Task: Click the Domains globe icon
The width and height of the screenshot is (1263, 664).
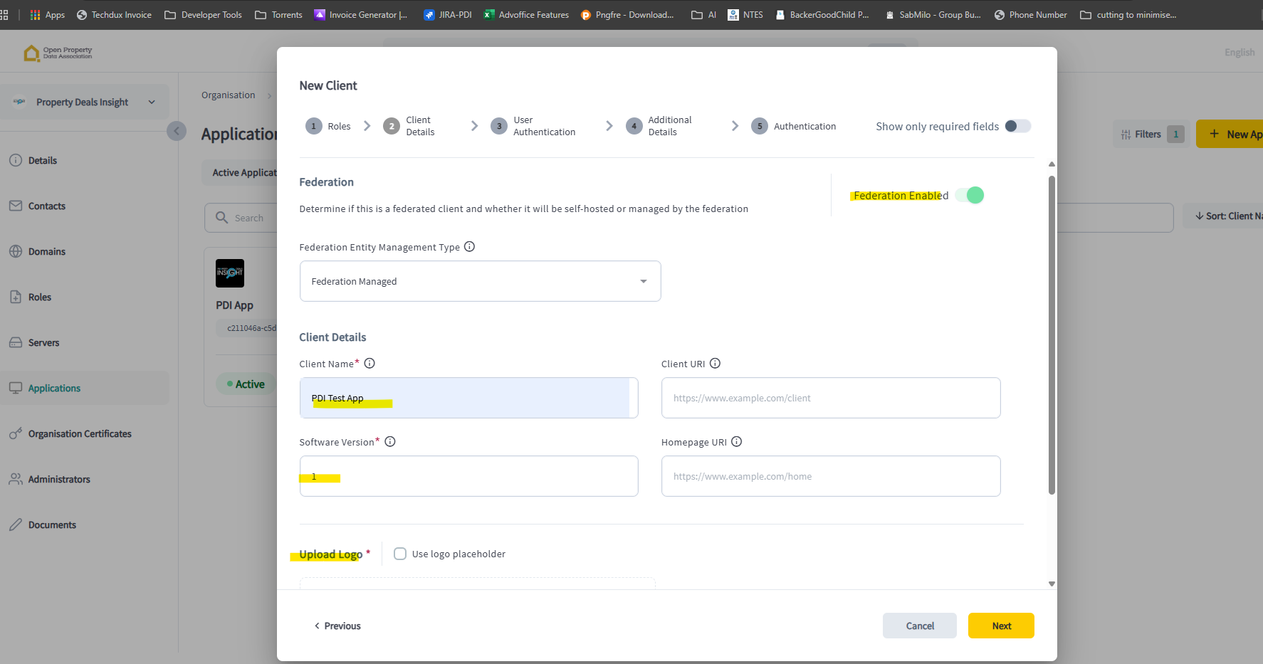Action: coord(16,251)
